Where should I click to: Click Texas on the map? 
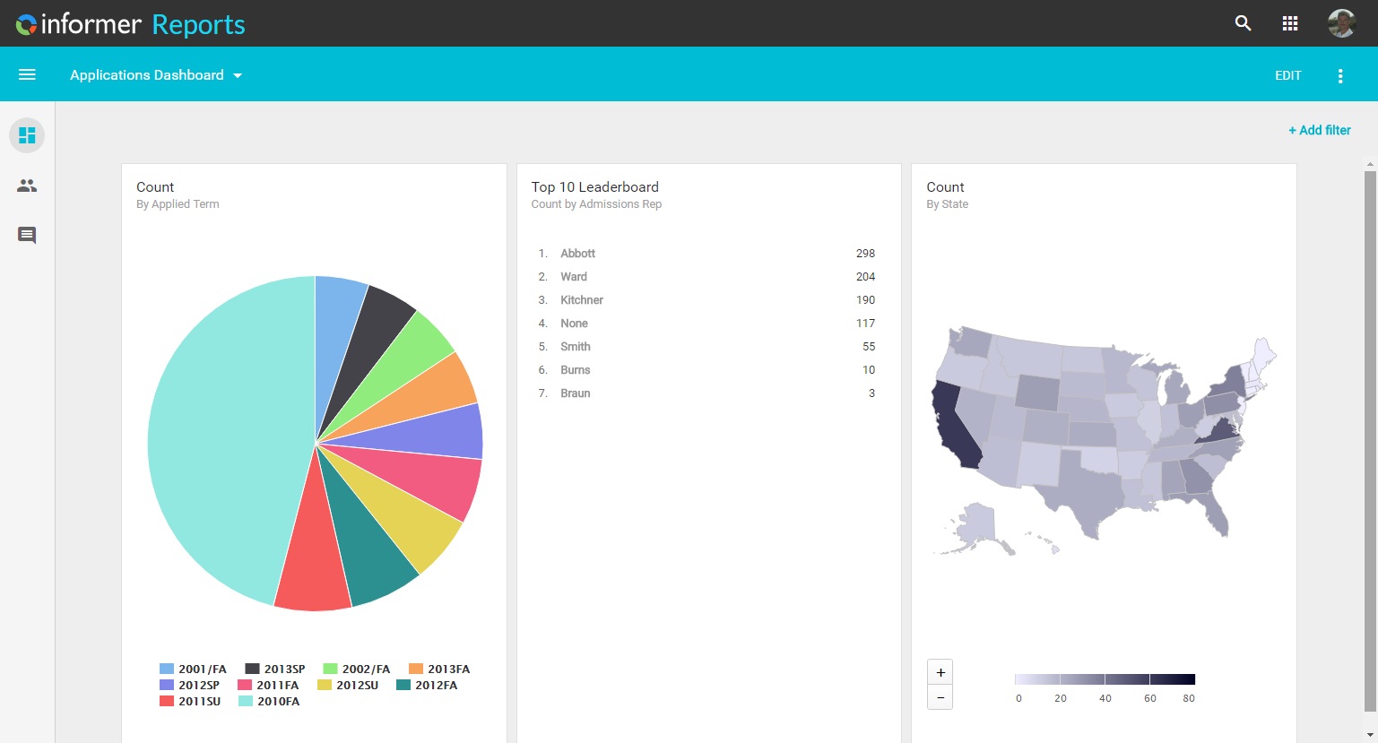(1080, 491)
